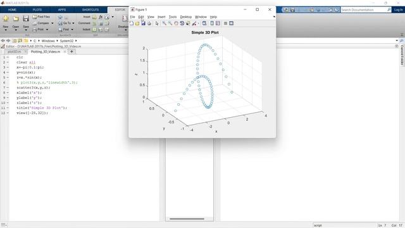405x228 pixels.
Task: Click horizontal scrollbar below figure
Action: [187, 219]
